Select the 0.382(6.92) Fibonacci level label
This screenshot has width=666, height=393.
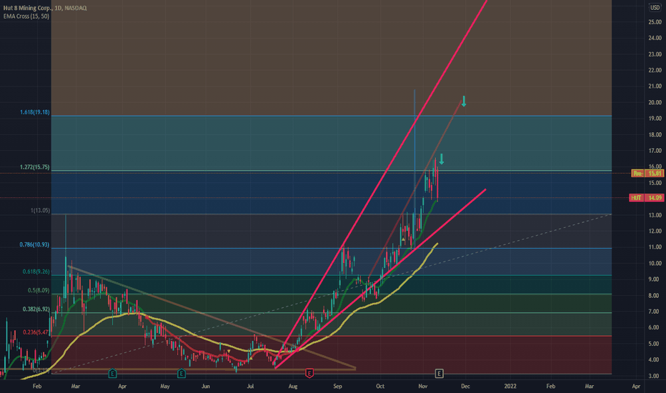(36, 309)
